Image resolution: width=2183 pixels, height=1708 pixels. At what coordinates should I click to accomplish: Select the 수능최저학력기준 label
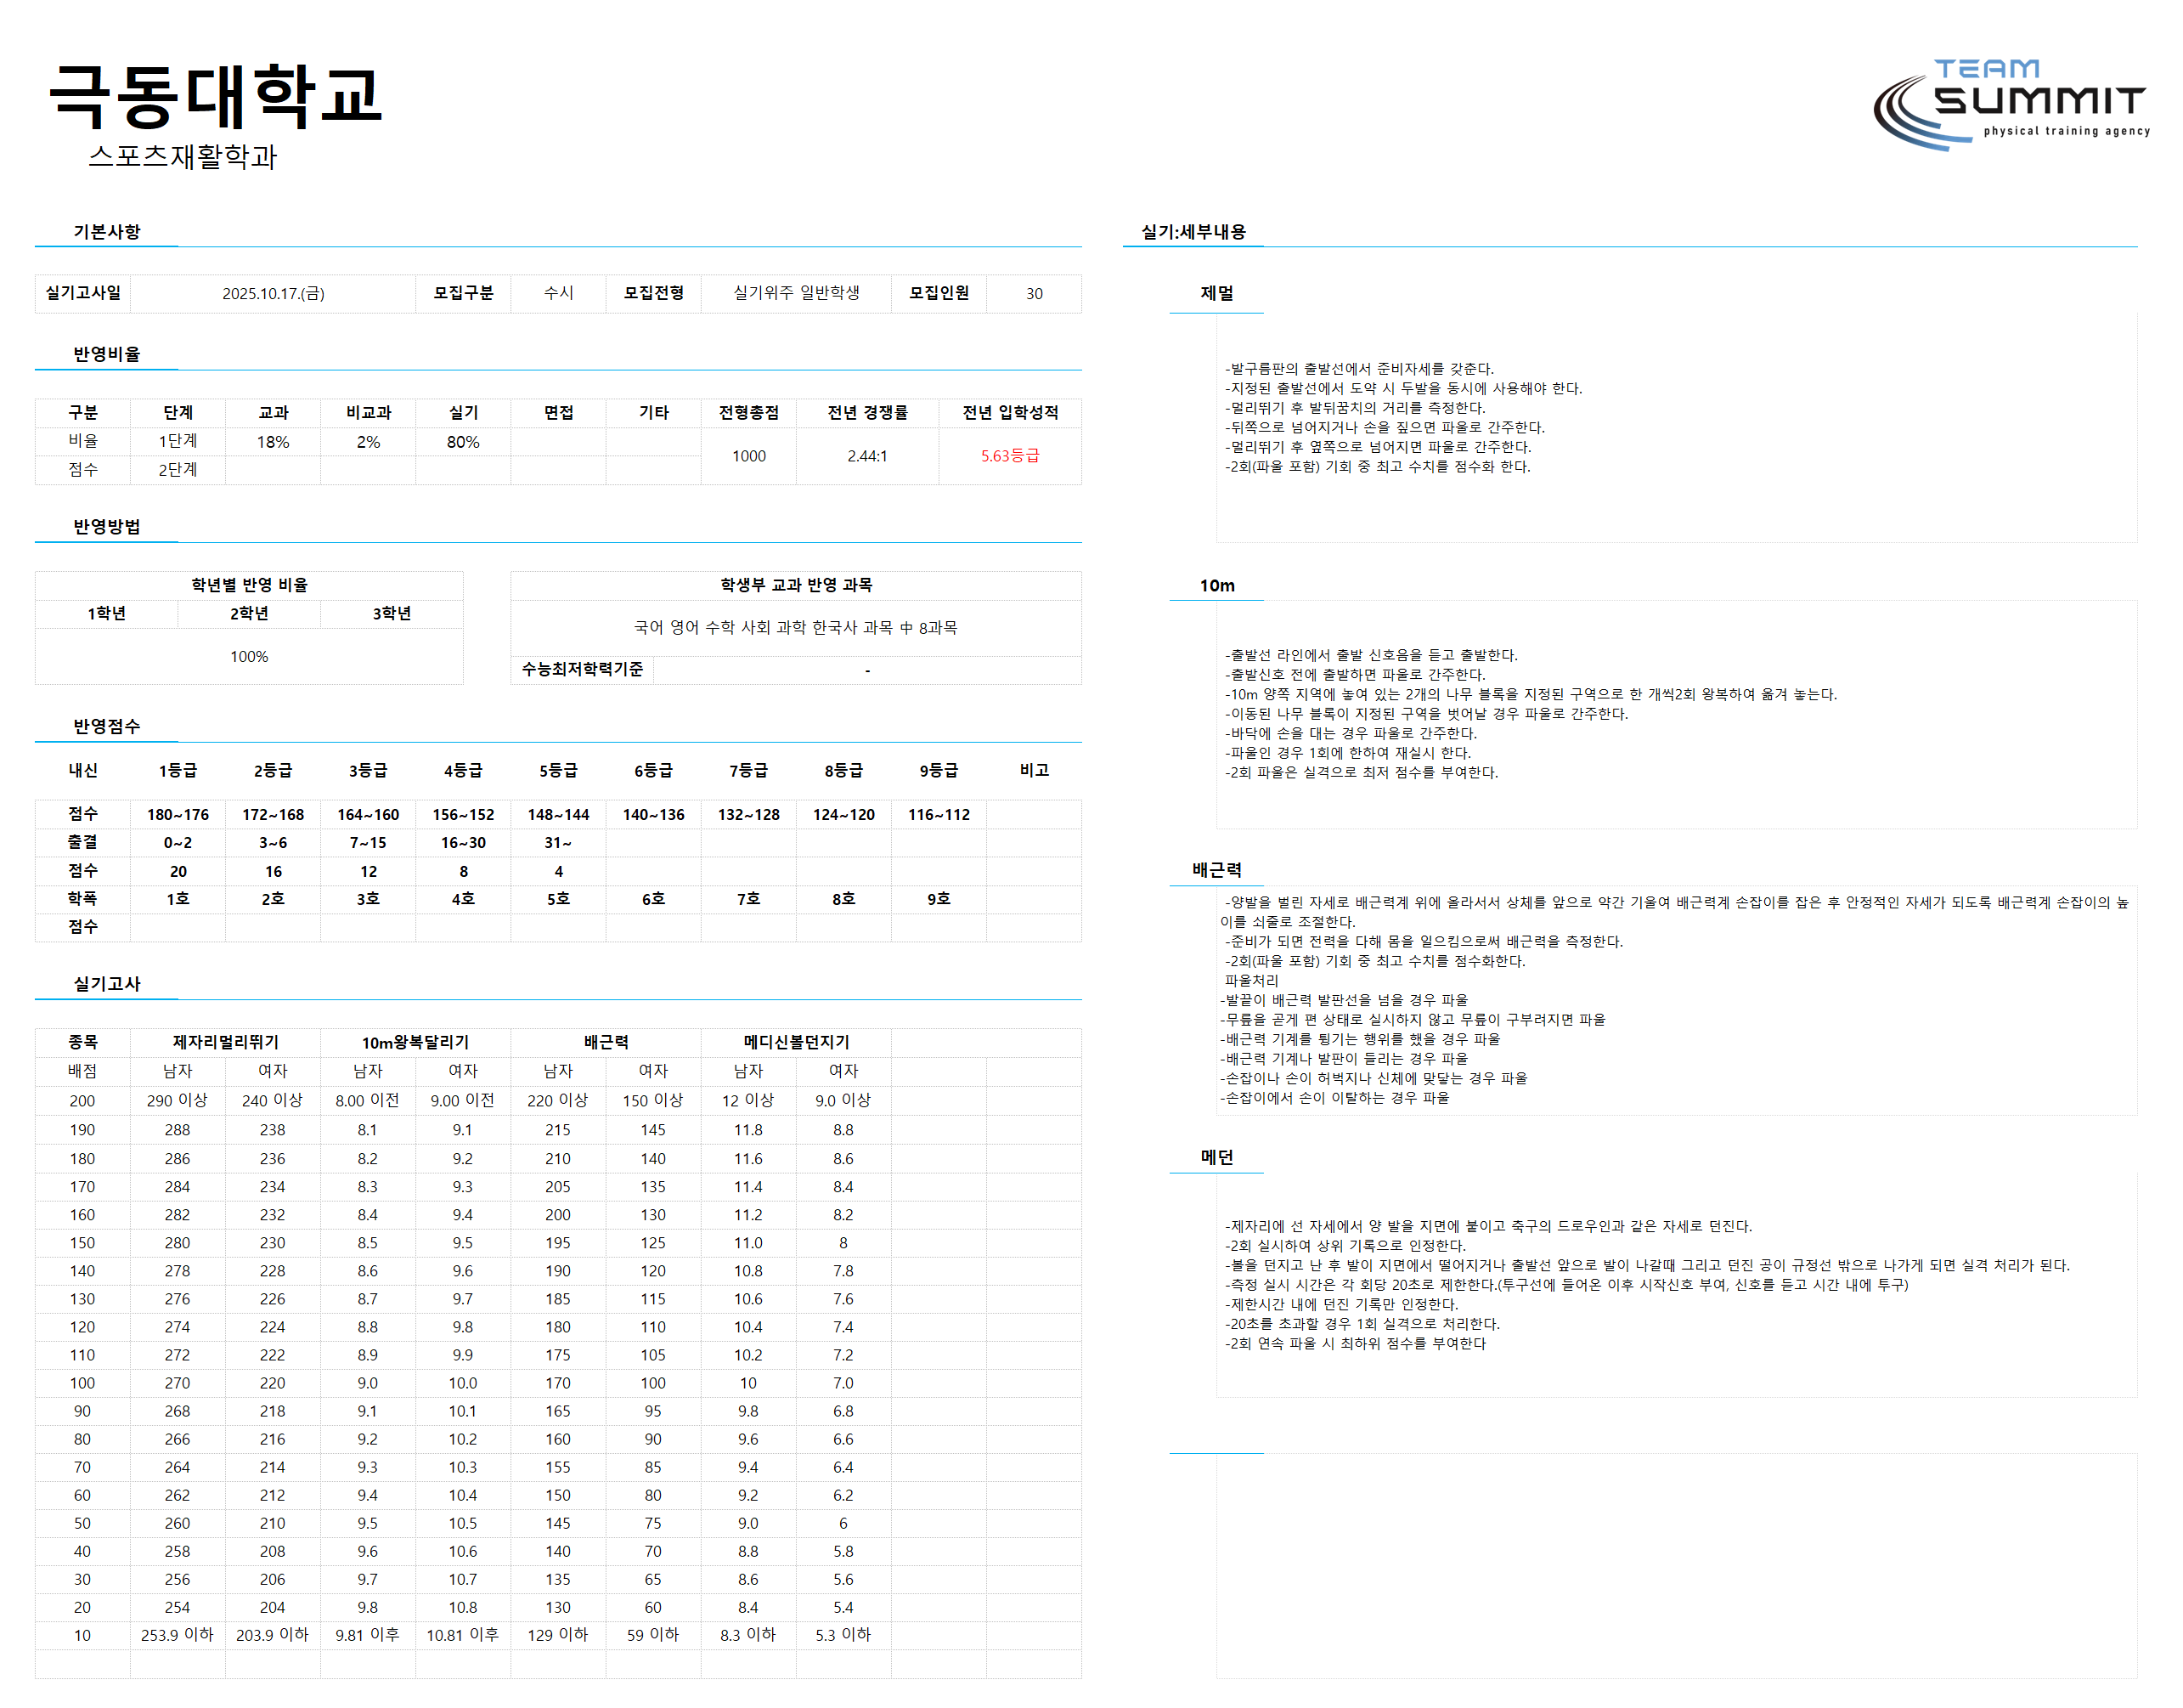[x=583, y=669]
